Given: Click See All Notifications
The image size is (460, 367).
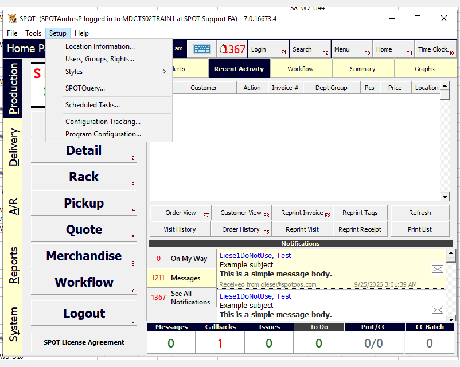Looking at the screenshot, I should coord(182,298).
